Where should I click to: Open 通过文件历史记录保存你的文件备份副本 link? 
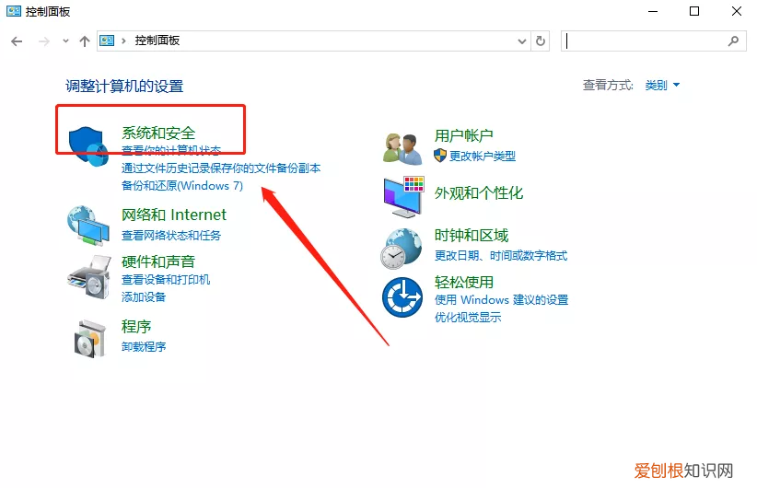(x=221, y=168)
